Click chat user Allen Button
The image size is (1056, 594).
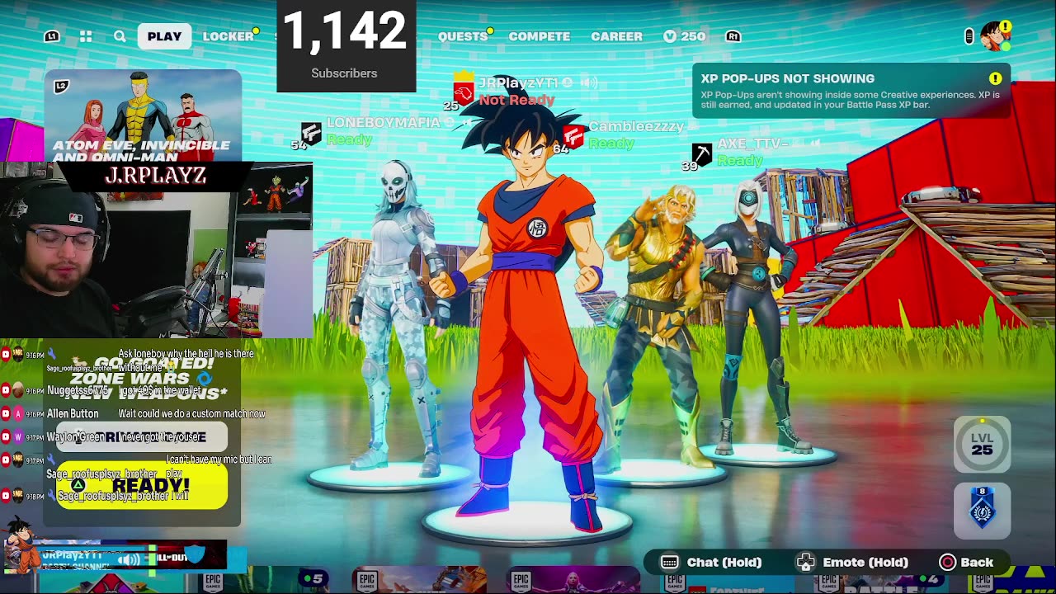coord(73,413)
